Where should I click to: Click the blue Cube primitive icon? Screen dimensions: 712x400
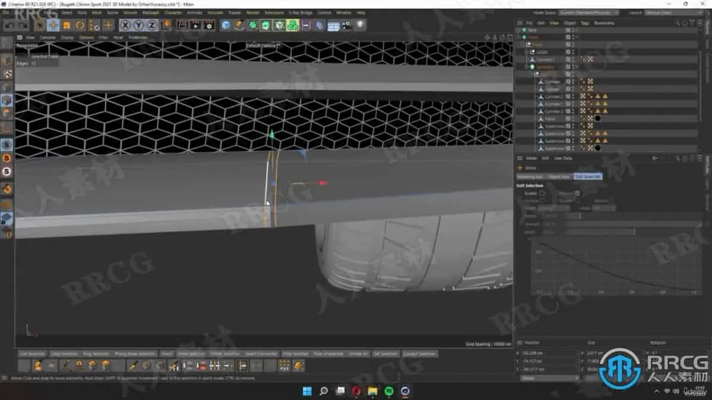226,25
